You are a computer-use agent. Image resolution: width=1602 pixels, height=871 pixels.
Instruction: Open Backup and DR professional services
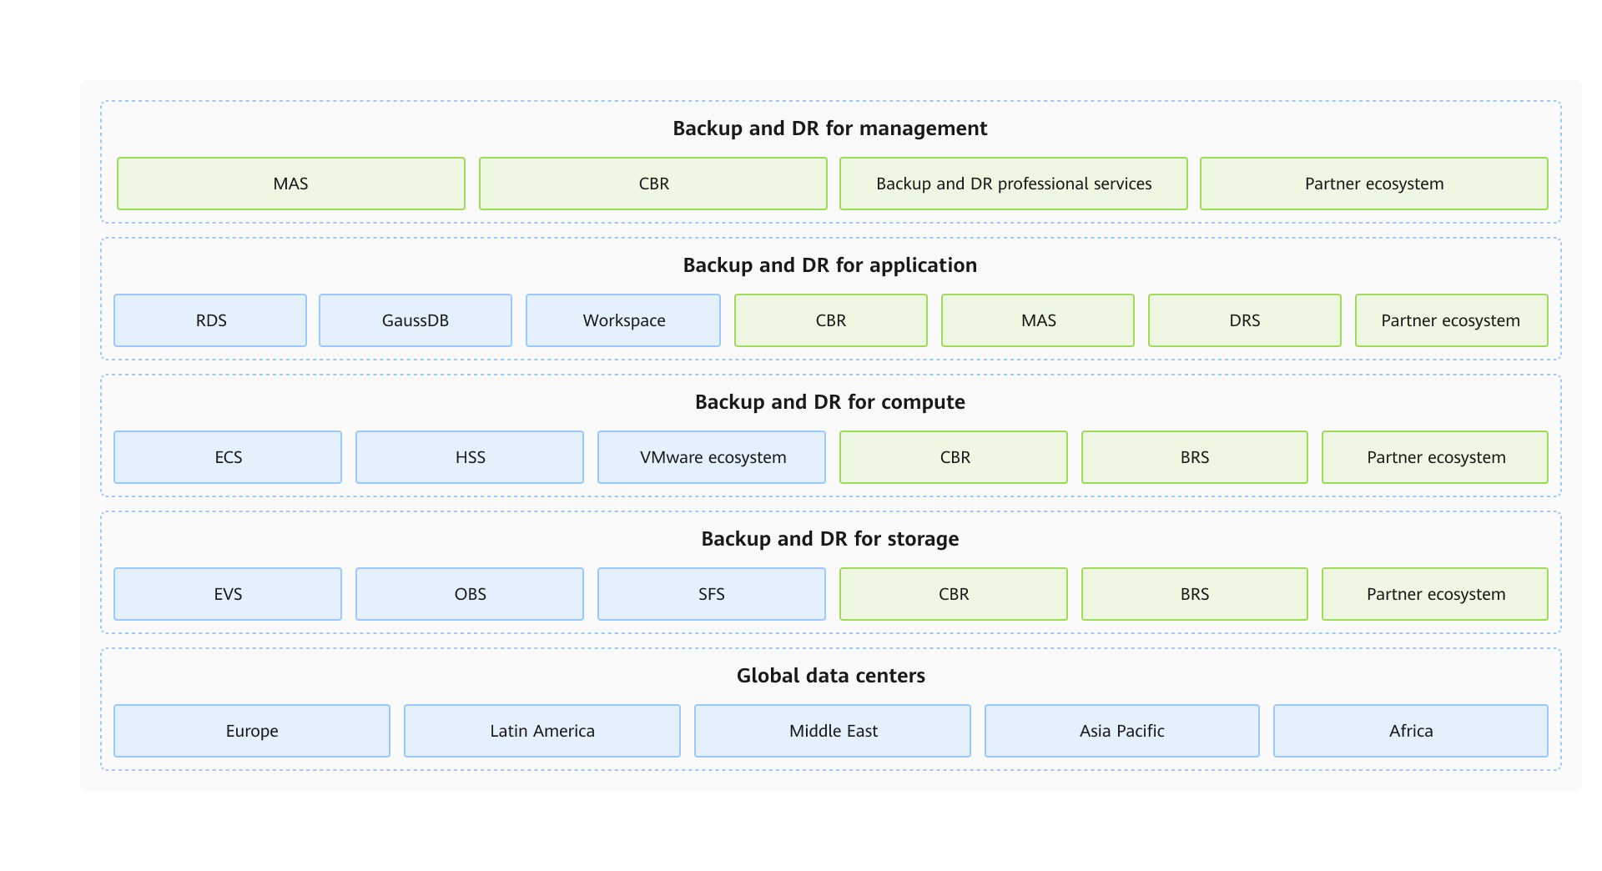(x=1013, y=184)
